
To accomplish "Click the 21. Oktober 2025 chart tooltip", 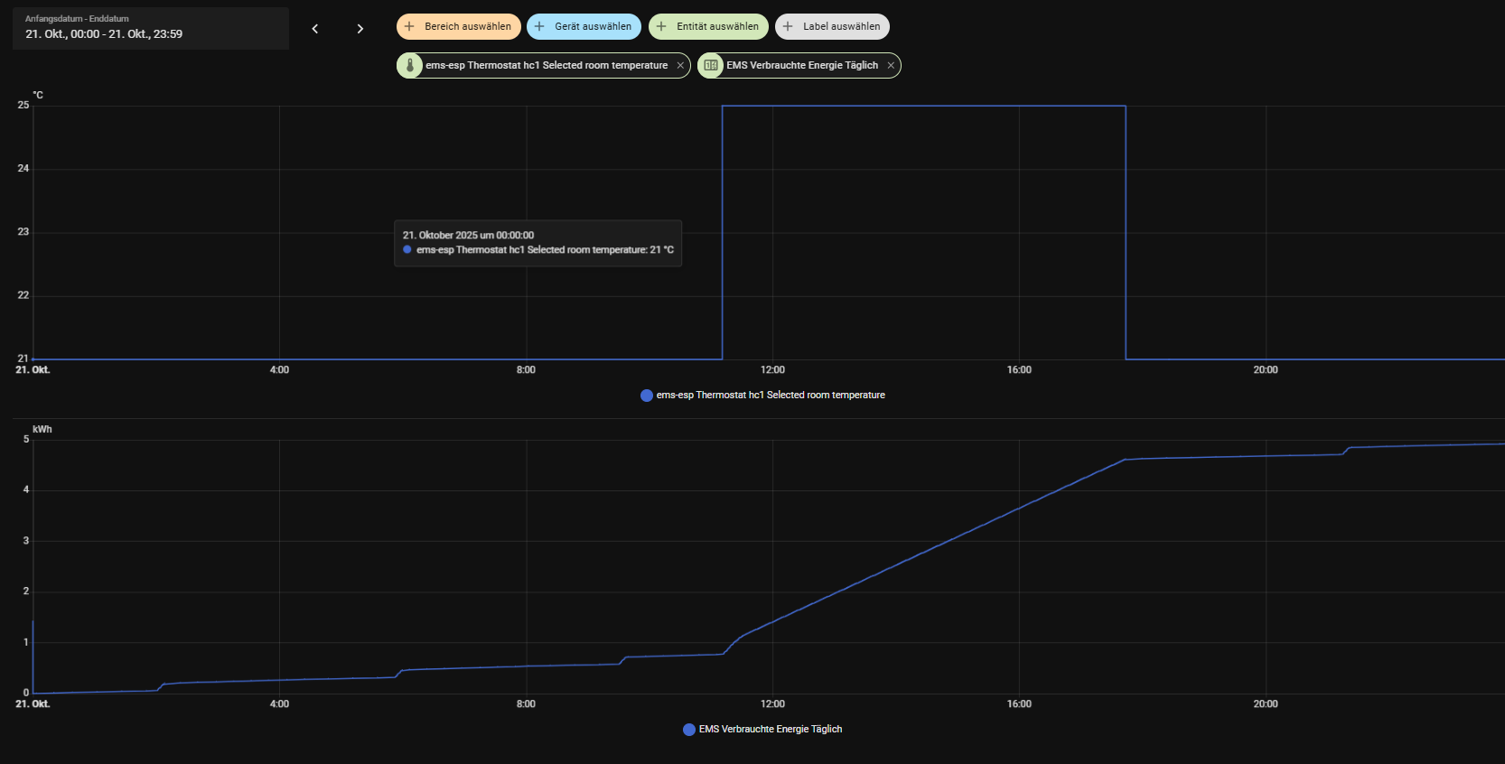I will [x=537, y=243].
